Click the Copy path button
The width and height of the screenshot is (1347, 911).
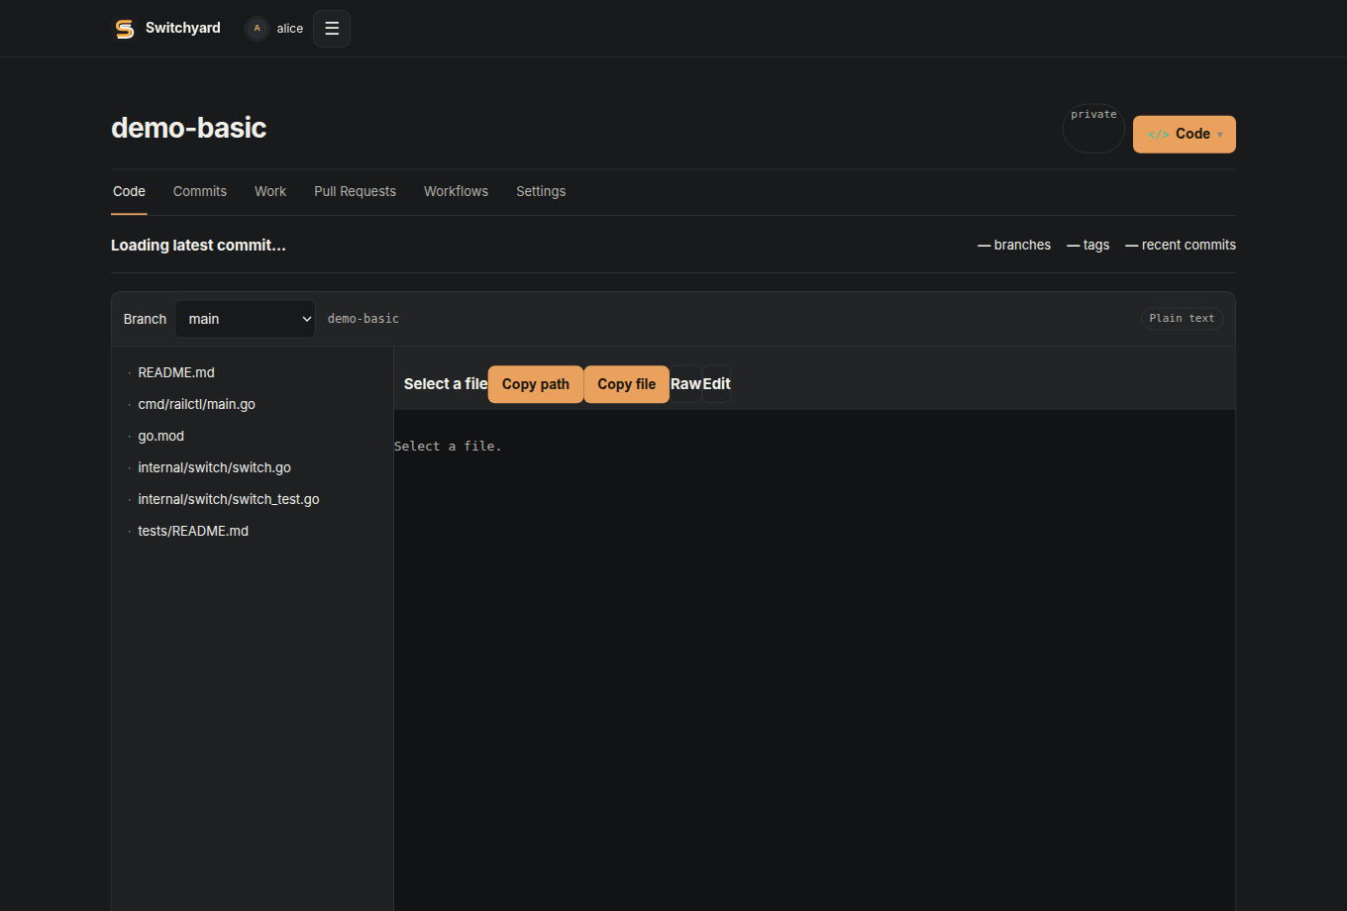536,384
